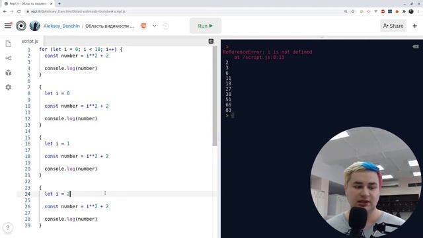Select the script.js editor tab
The height and width of the screenshot is (238, 423).
click(x=30, y=41)
